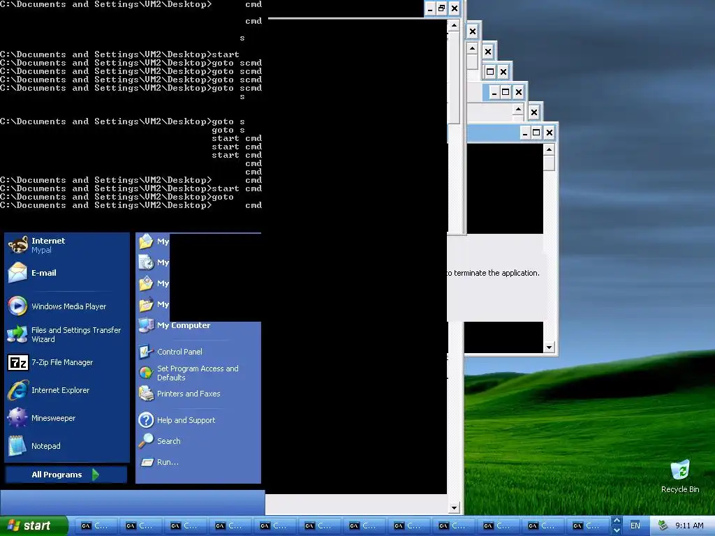Viewport: 715px width, 536px height.
Task: Click the green Start button
Action: tap(34, 526)
